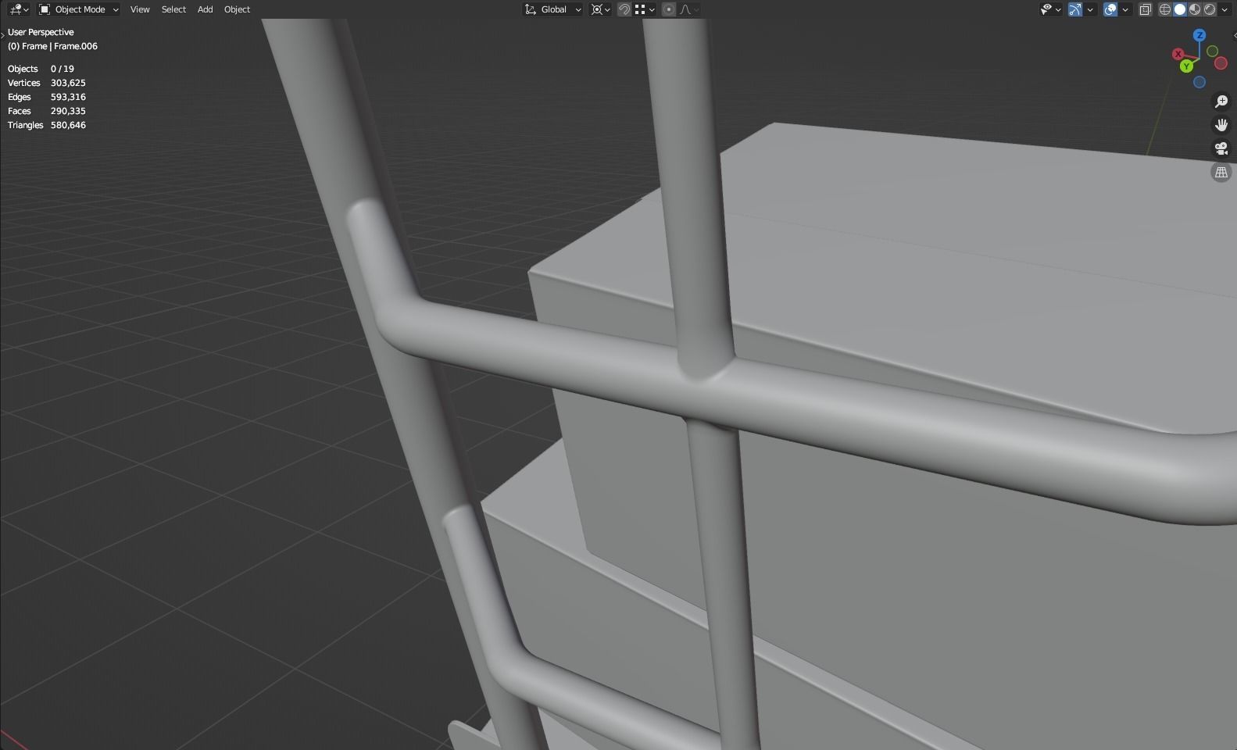The height and width of the screenshot is (750, 1237).
Task: Click the Faces '290,335' statistic
Action: click(68, 111)
